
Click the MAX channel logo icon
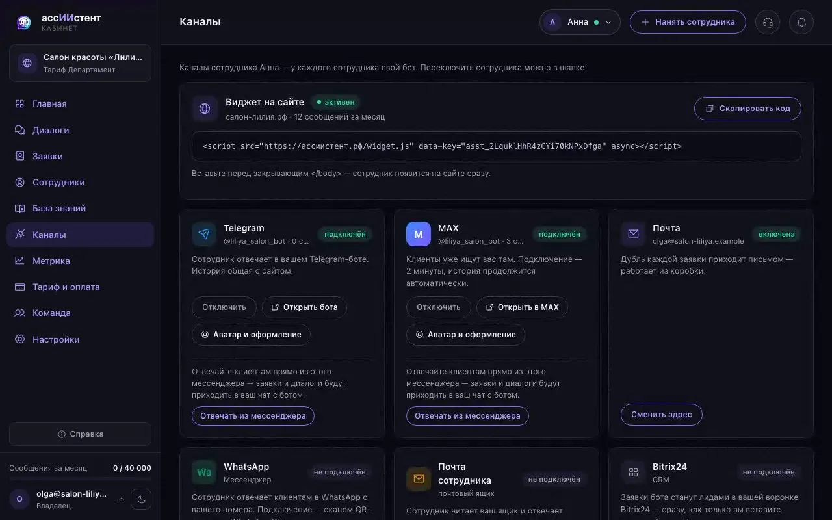tap(419, 234)
